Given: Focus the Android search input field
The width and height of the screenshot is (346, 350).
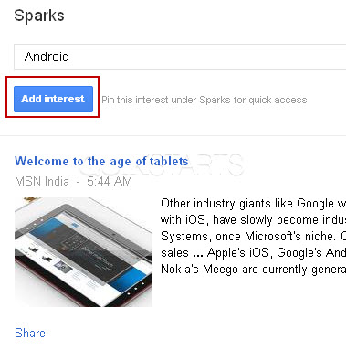Looking at the screenshot, I should 180,57.
